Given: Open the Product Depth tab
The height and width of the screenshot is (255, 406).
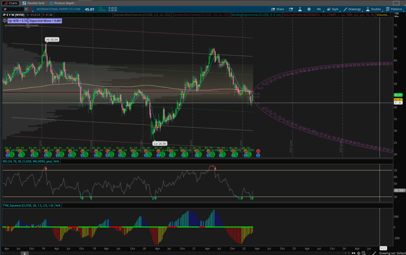Looking at the screenshot, I should 64,3.
